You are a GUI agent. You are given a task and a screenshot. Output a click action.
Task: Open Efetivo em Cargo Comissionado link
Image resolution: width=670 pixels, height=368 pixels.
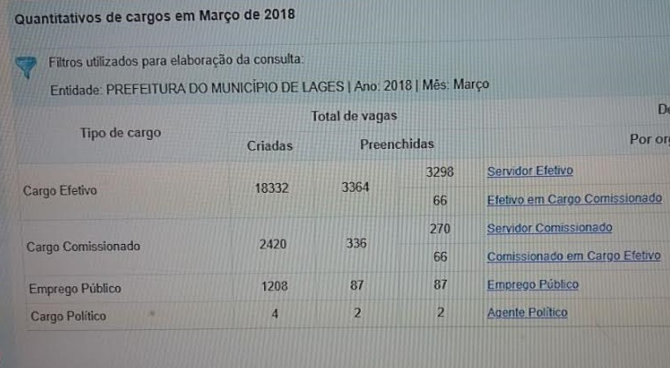(574, 200)
